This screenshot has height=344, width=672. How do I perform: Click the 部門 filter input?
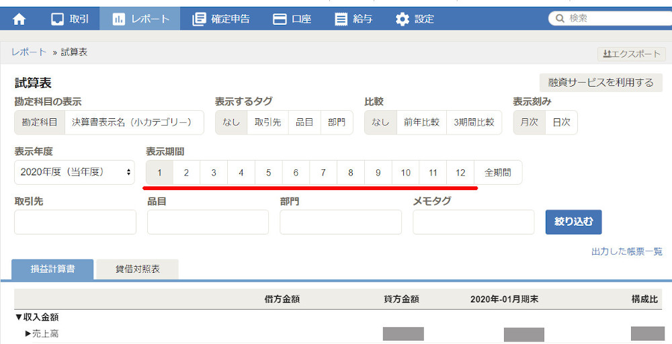(341, 222)
